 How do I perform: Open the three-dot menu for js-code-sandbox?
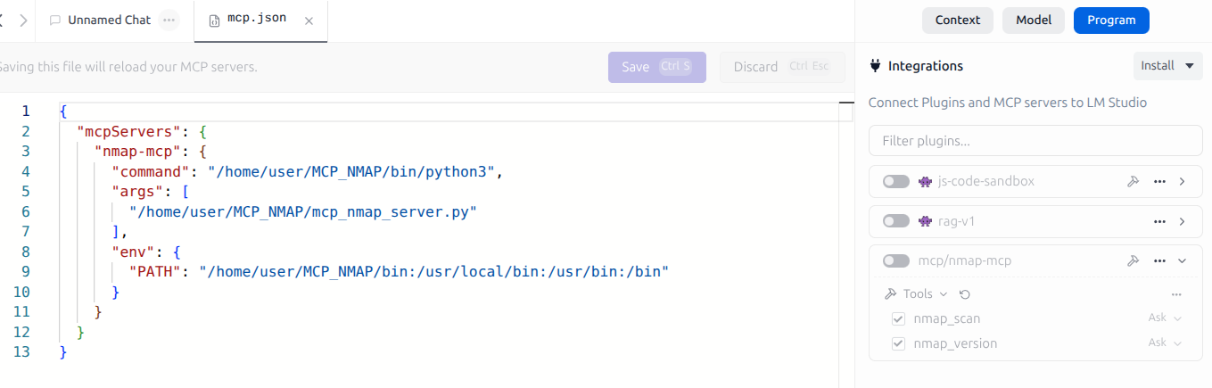click(x=1159, y=181)
